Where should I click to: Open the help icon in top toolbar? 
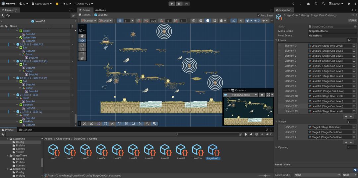(x=349, y=4)
